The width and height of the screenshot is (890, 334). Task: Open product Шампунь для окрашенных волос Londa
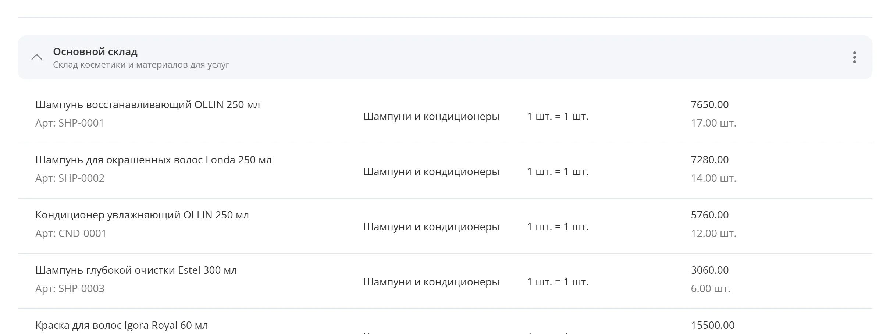tap(153, 160)
